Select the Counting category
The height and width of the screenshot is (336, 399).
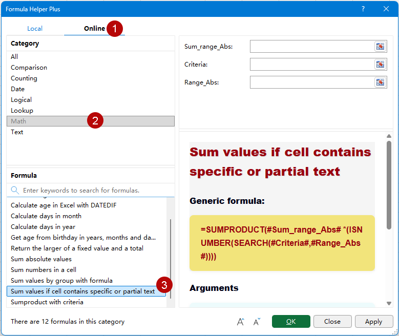(x=91, y=78)
